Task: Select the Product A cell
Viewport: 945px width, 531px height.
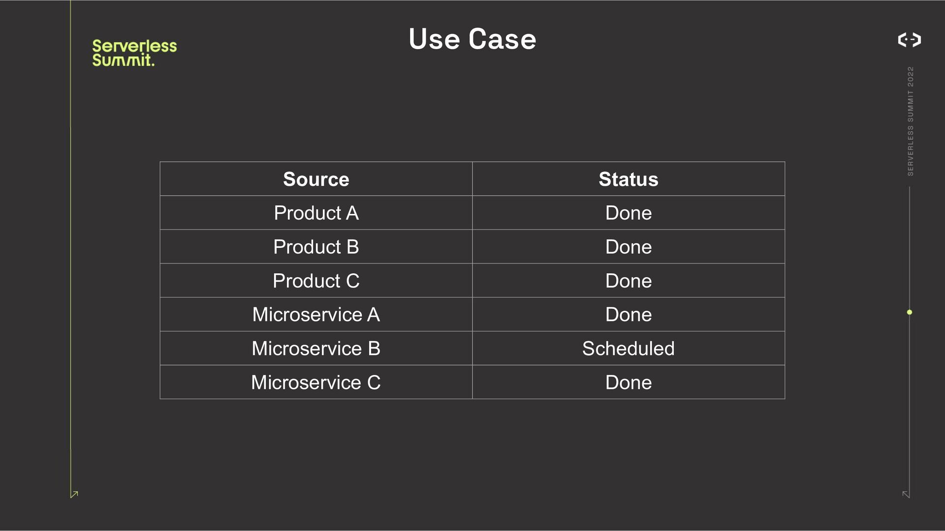Action: (x=316, y=213)
